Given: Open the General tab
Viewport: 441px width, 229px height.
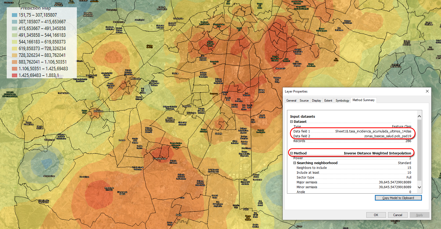Looking at the screenshot, I should (x=291, y=101).
